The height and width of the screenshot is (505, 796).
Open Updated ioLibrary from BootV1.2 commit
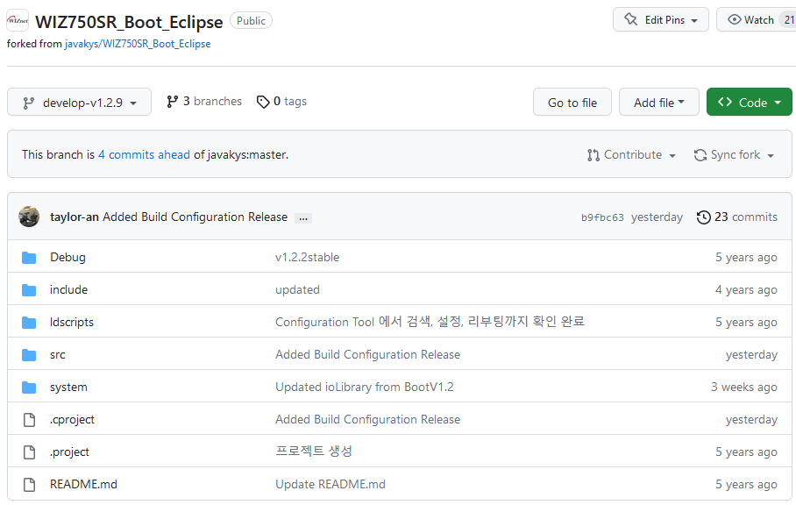365,388
